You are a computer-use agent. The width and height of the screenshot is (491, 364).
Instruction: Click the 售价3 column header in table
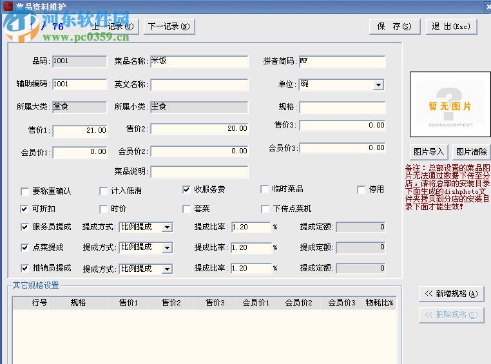(215, 303)
